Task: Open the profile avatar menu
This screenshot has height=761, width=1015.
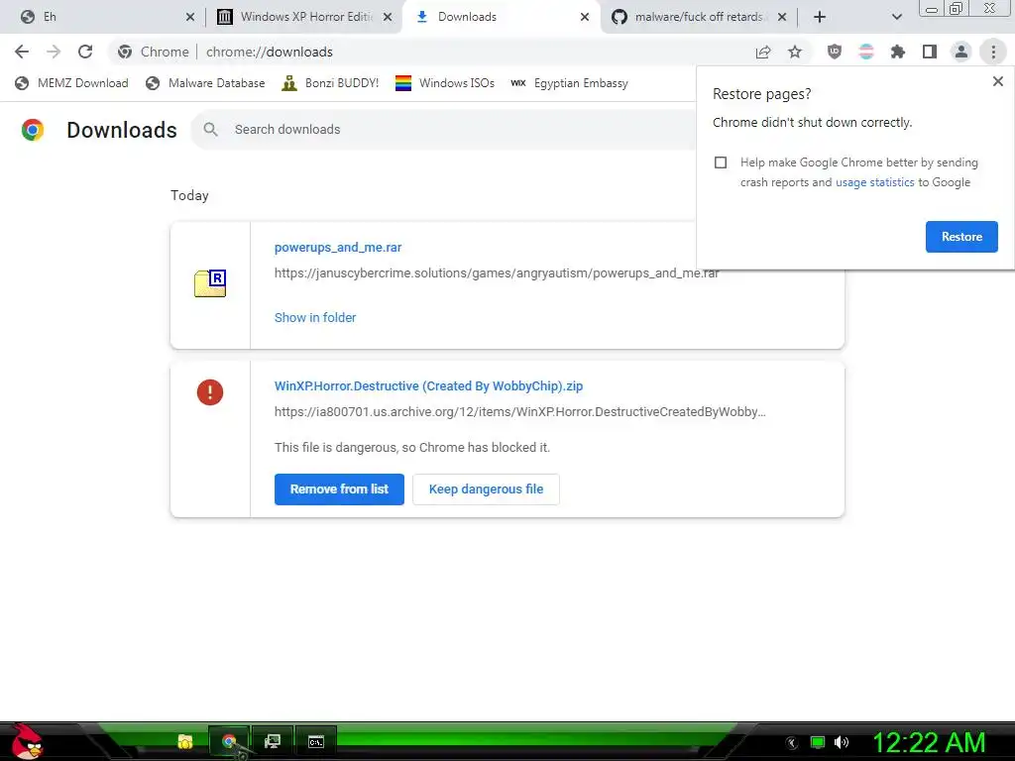Action: coord(961,52)
